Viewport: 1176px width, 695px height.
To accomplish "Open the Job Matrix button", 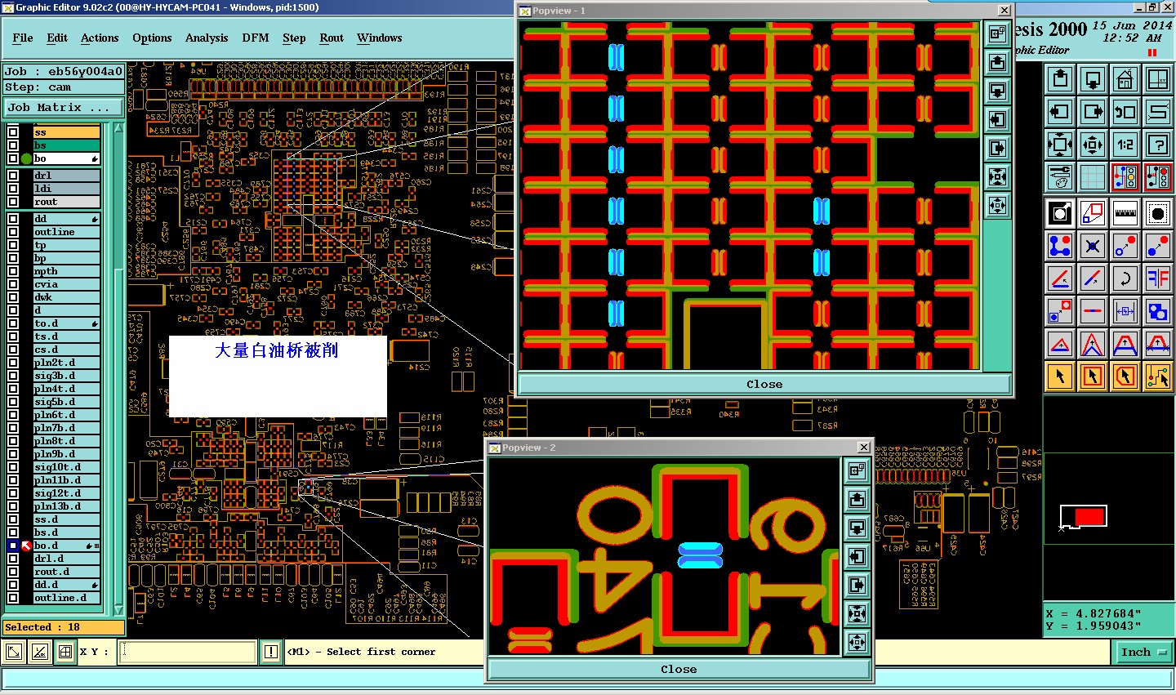I will pos(63,107).
